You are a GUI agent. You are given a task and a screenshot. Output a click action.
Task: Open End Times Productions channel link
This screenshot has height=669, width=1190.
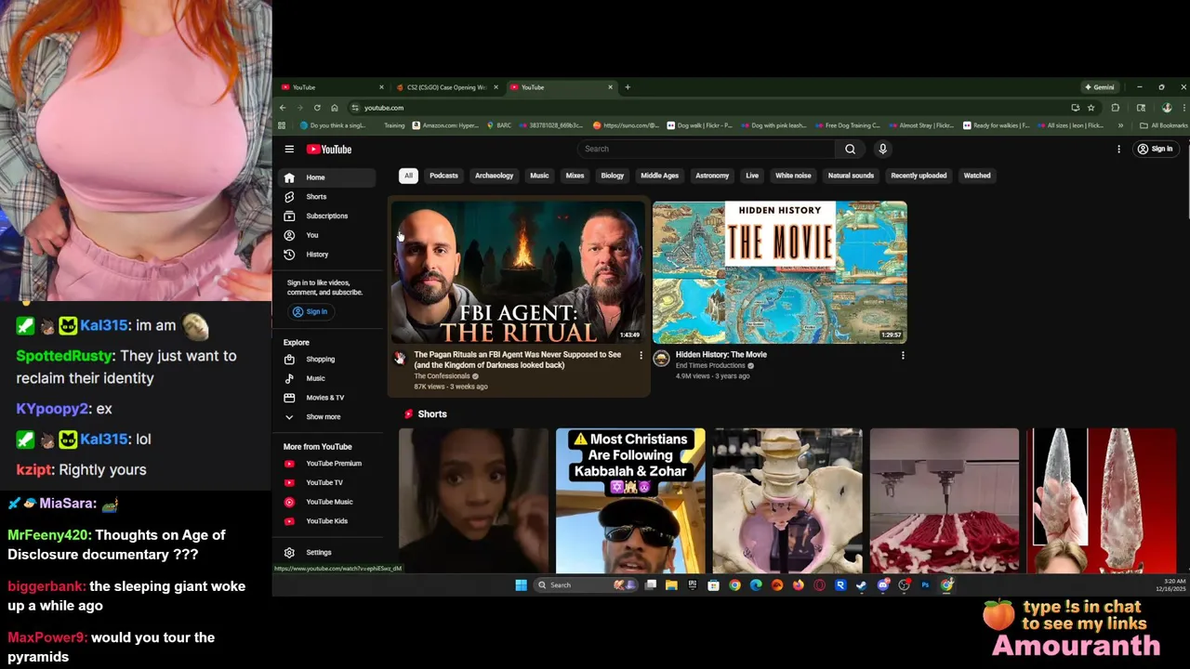(x=710, y=365)
